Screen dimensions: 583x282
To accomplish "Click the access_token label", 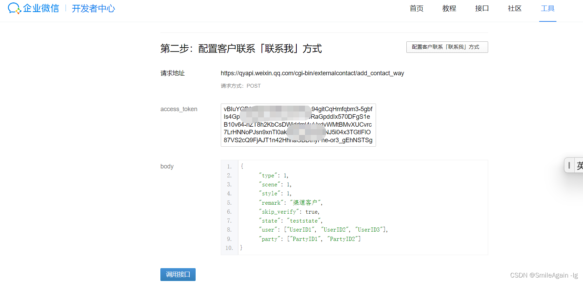I will (179, 109).
